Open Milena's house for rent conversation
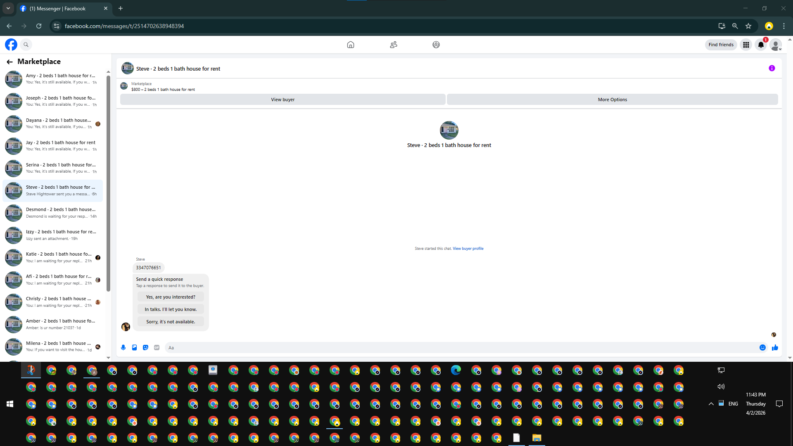 (52, 346)
